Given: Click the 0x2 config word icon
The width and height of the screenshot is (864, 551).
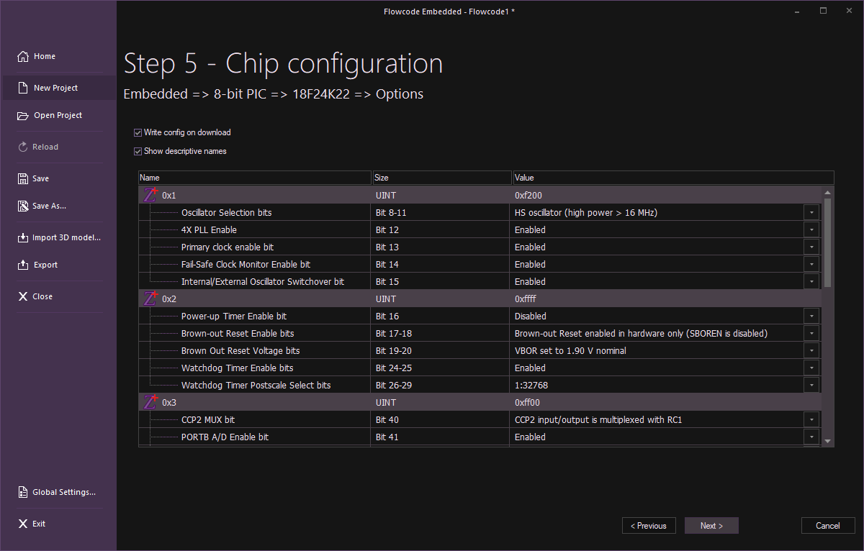Looking at the screenshot, I should coord(150,299).
